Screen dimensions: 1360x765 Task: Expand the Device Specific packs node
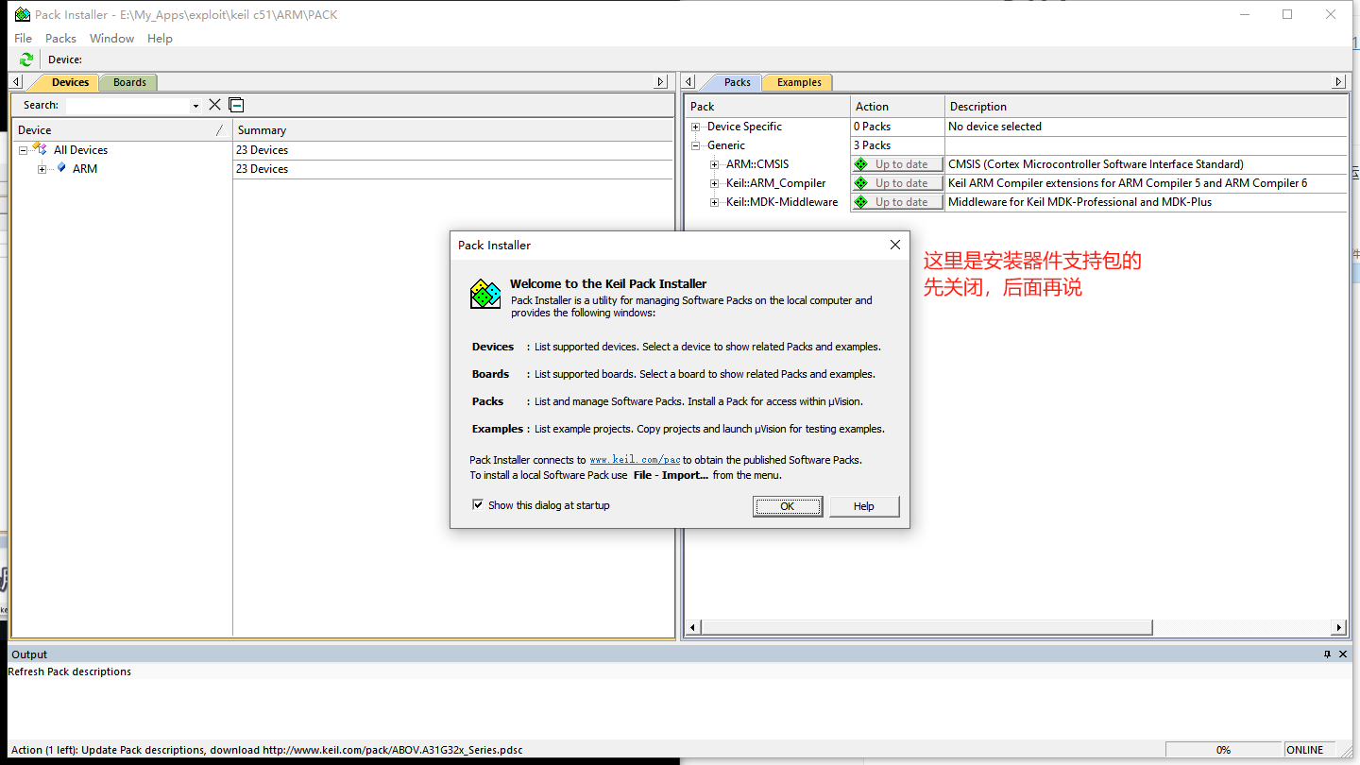coord(696,127)
